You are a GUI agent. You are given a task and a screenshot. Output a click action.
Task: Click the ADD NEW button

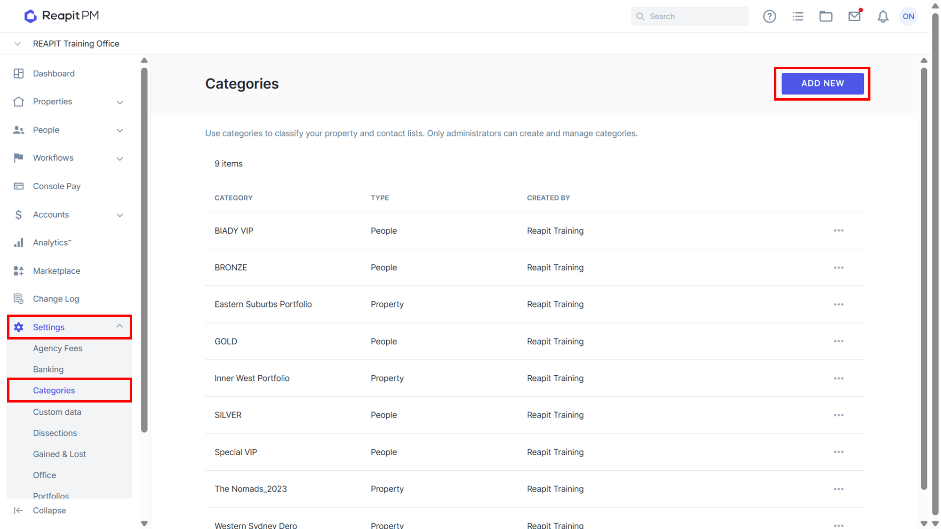coord(822,83)
